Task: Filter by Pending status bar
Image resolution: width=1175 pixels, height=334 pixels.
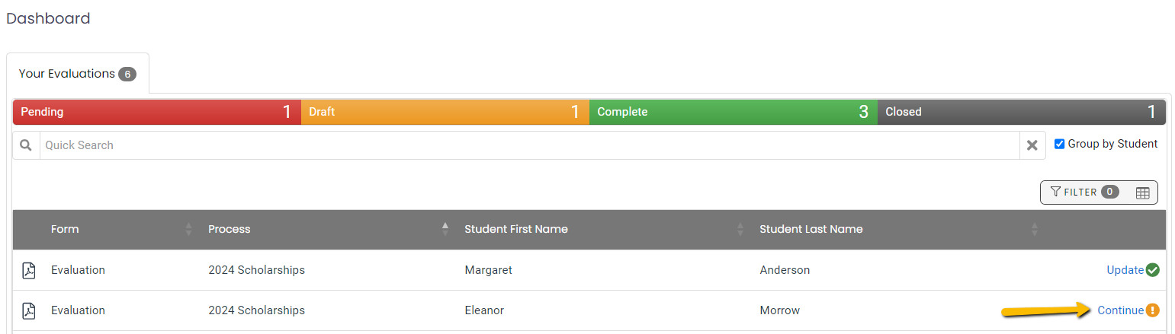Action: 157,112
